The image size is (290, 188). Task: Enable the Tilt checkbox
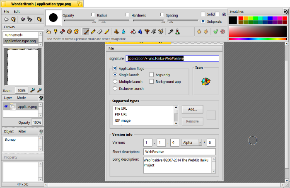click(x=217, y=14)
